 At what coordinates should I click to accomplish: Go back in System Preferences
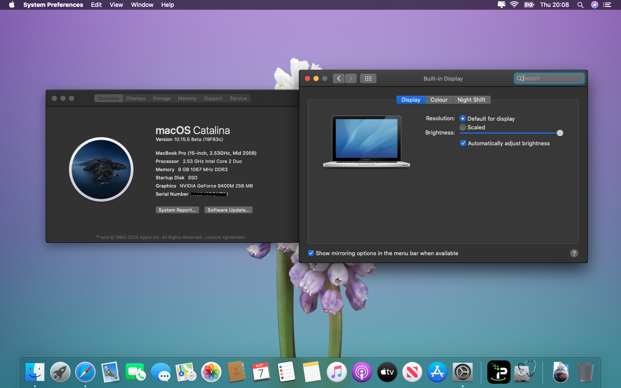tap(339, 78)
